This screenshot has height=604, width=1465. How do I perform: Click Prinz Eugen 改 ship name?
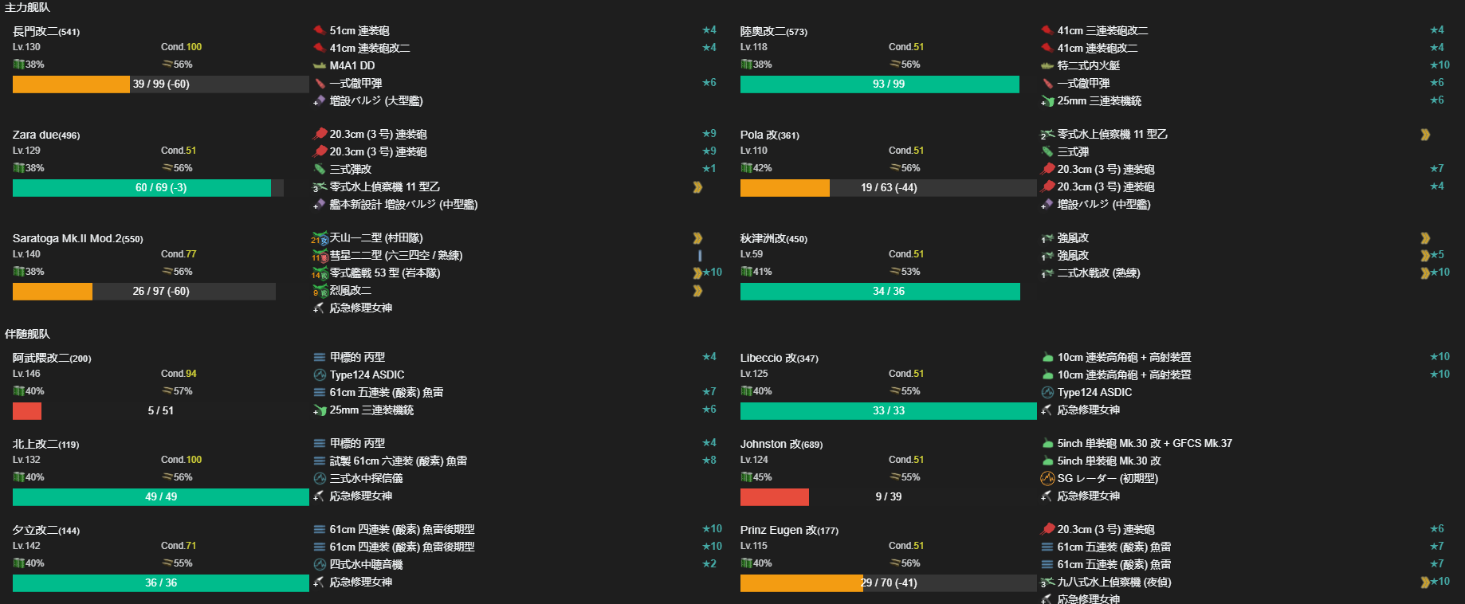tap(778, 530)
